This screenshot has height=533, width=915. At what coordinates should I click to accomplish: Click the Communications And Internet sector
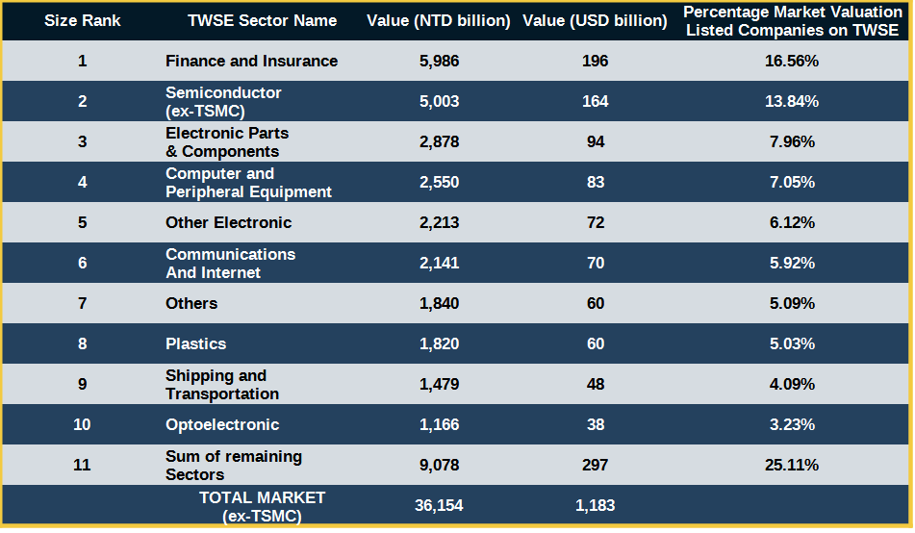pyautogui.click(x=230, y=263)
